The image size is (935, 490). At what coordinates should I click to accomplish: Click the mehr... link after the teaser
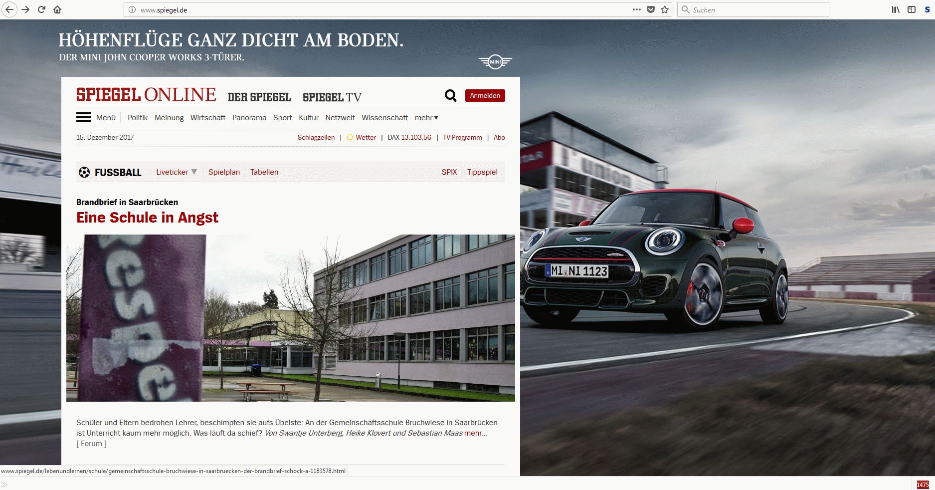coord(476,433)
